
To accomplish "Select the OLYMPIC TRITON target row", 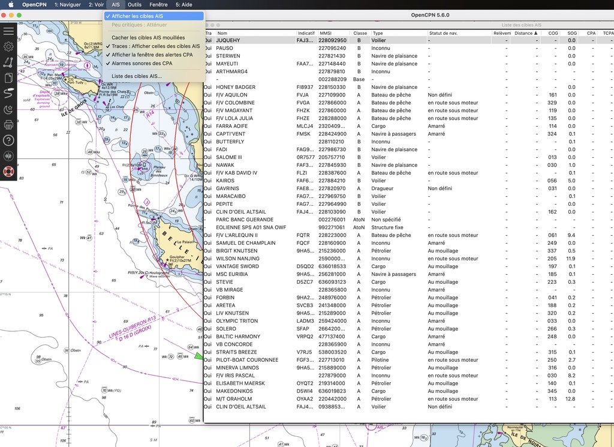I will tap(409, 321).
